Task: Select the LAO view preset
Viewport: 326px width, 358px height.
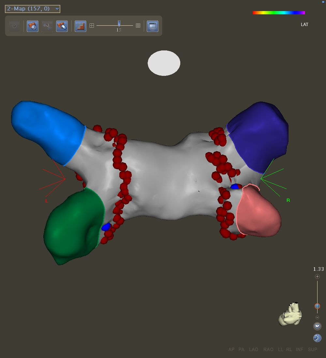Action: click(x=254, y=350)
